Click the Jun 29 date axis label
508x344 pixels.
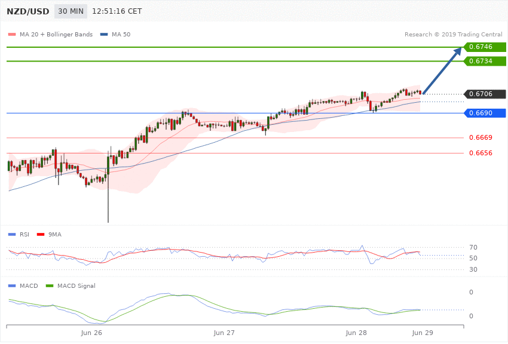tap(423, 333)
